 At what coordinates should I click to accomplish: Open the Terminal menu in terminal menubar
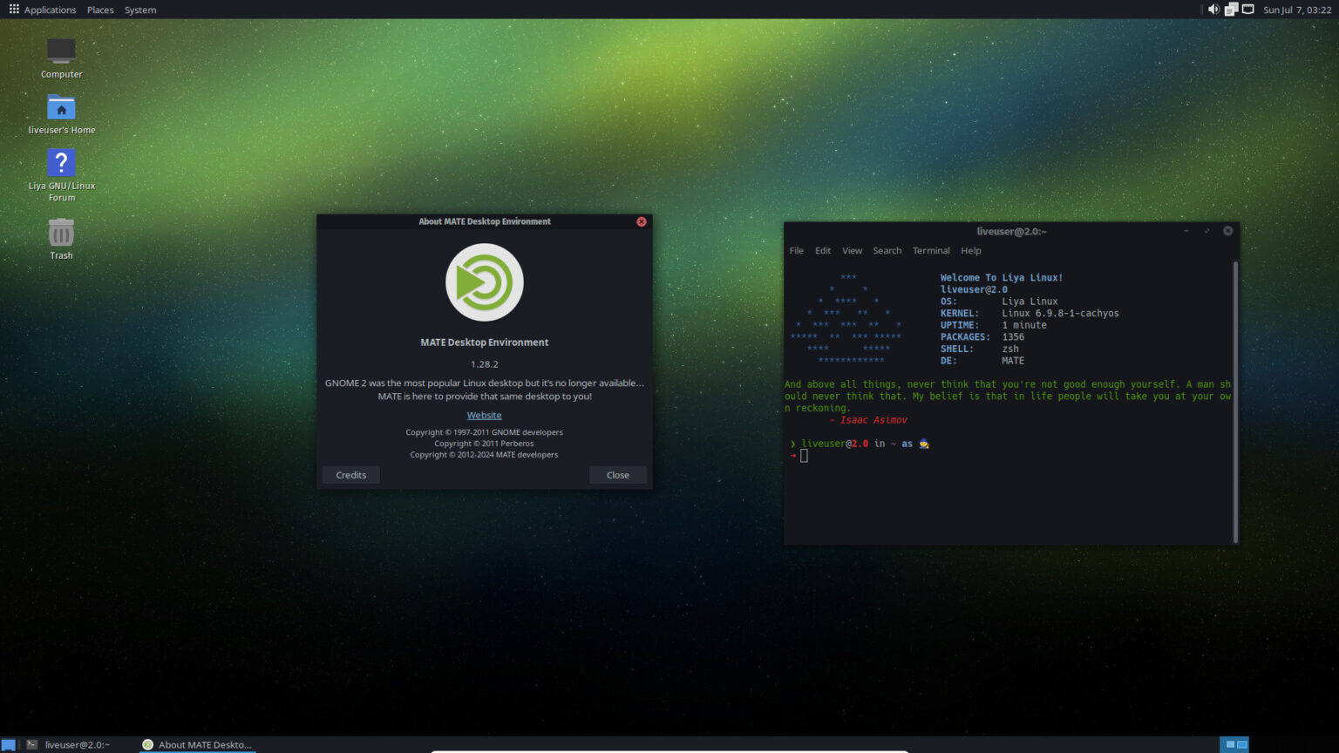(931, 250)
